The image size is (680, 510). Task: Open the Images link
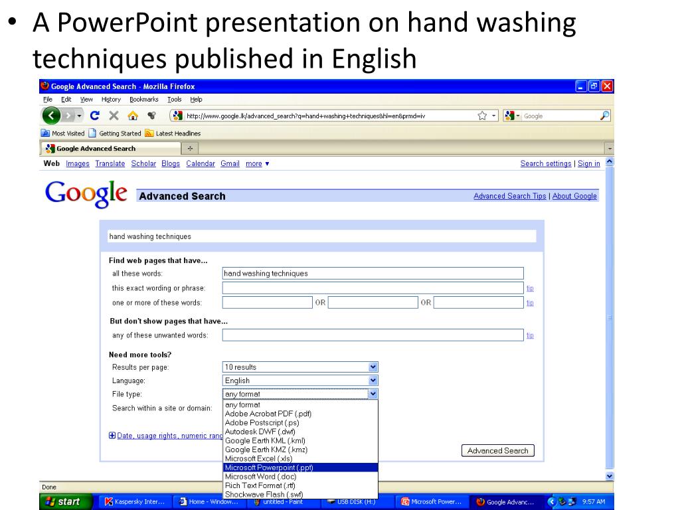pyautogui.click(x=78, y=163)
